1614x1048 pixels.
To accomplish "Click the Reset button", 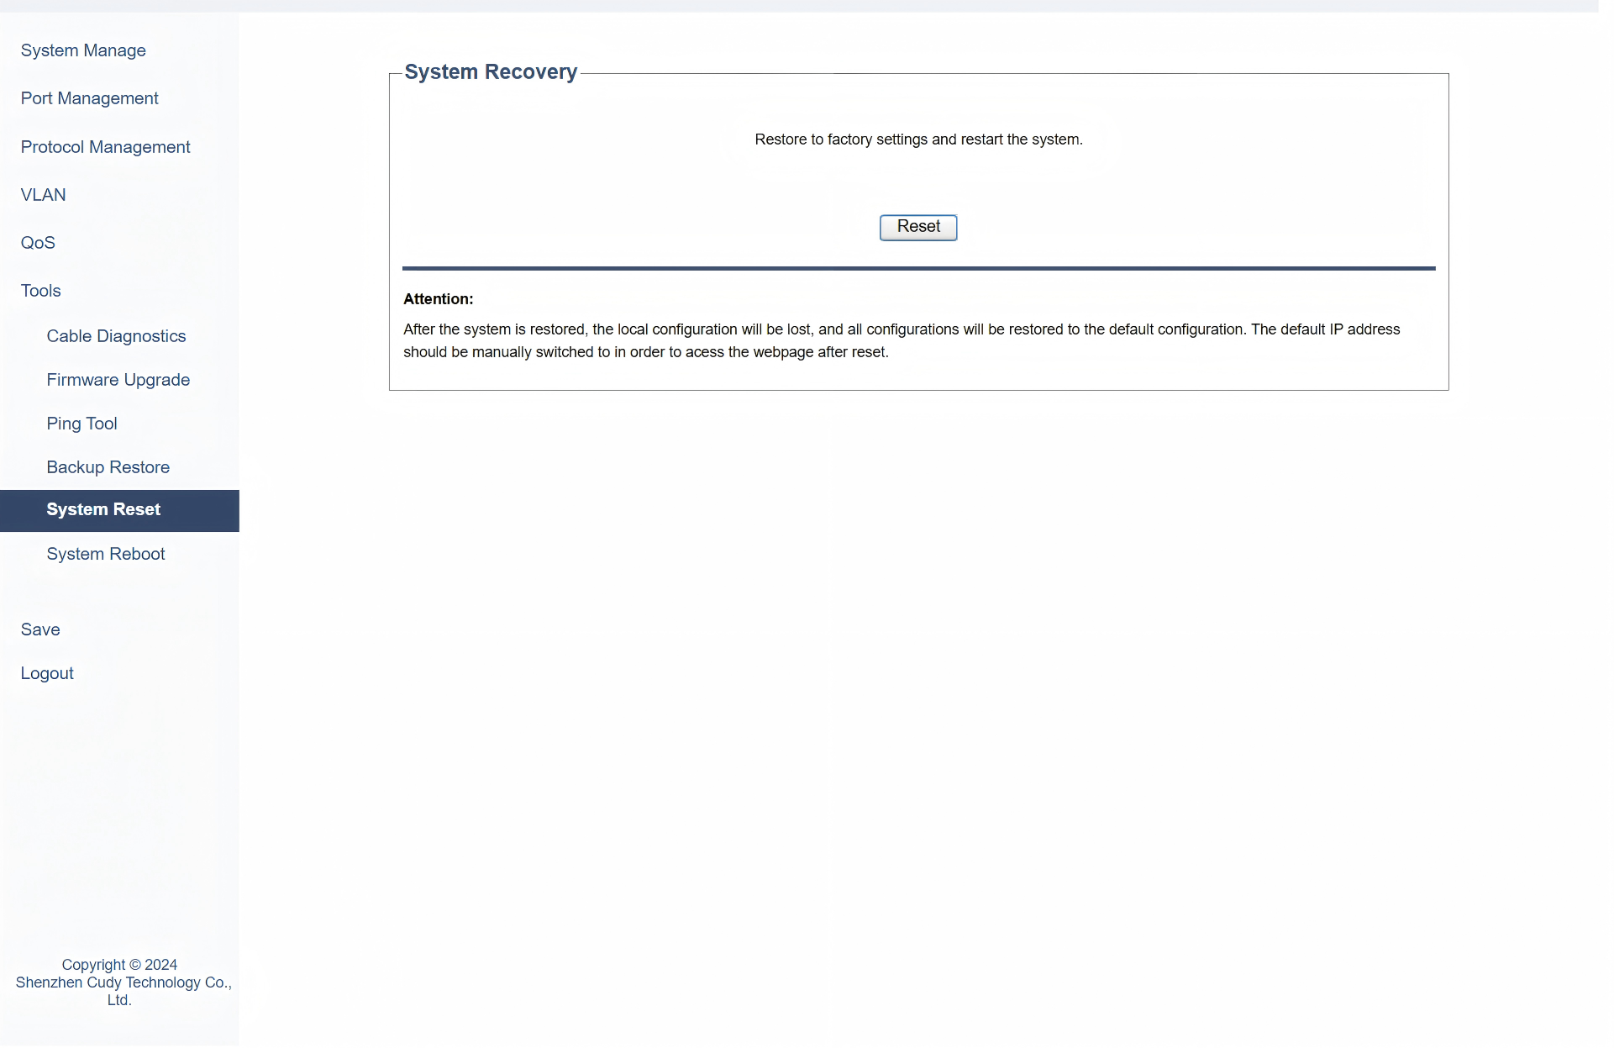I will pos(917,227).
